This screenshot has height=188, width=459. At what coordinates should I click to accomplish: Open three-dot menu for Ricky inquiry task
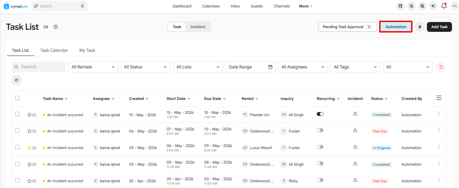point(439,180)
